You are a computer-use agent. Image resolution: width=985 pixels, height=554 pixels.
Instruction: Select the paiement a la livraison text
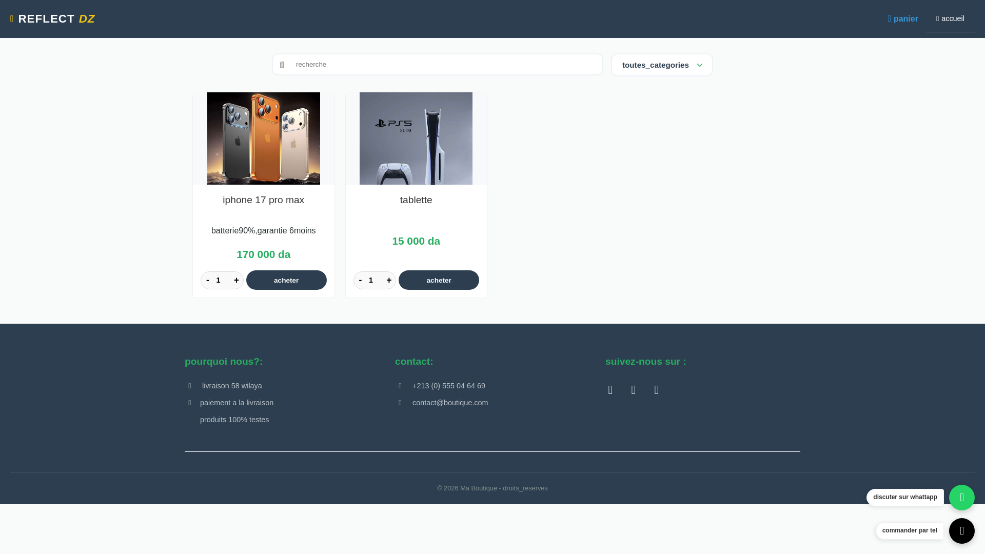(x=237, y=403)
